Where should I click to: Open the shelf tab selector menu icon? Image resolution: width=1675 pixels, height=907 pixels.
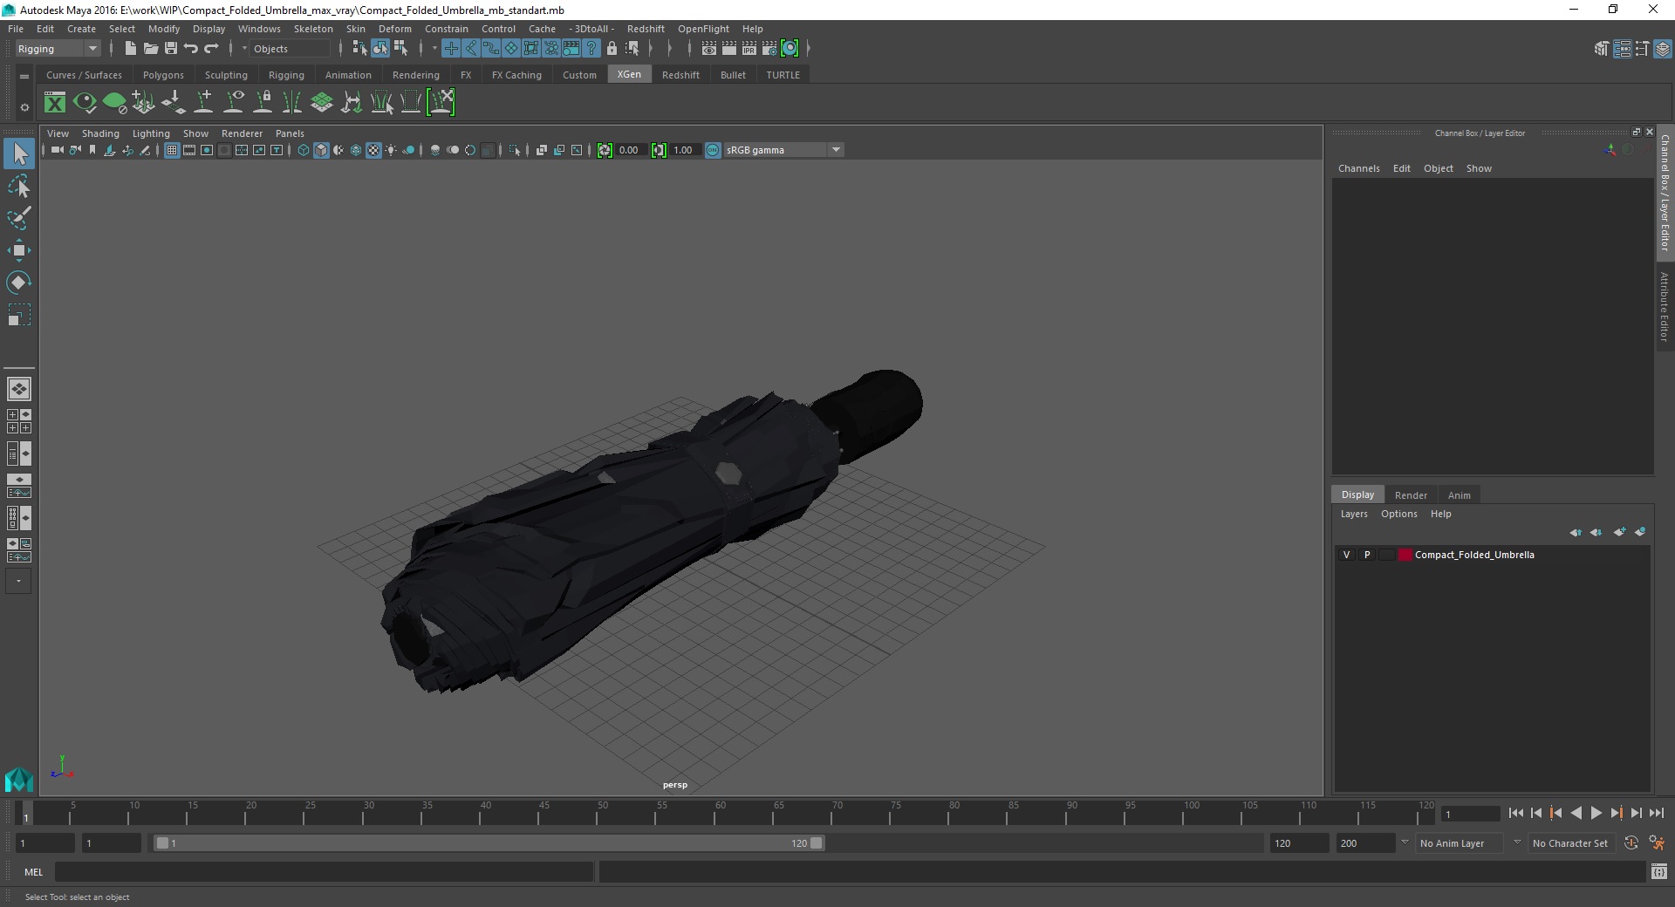tap(24, 77)
